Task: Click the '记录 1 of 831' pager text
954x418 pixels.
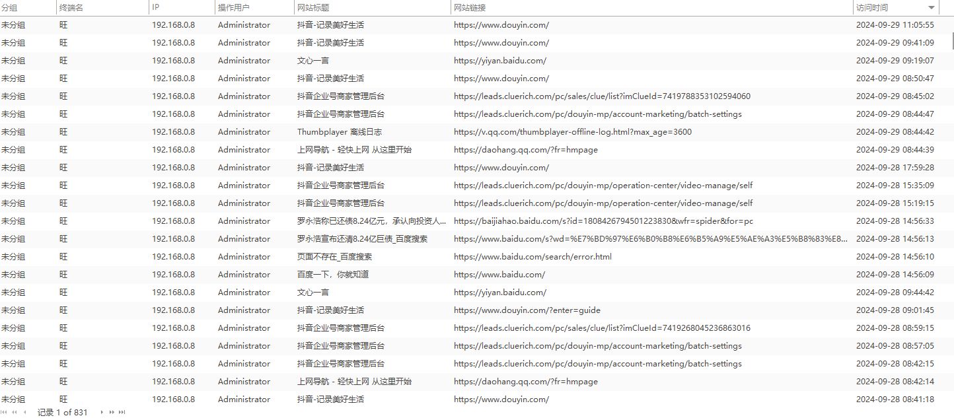Action: click(x=63, y=412)
